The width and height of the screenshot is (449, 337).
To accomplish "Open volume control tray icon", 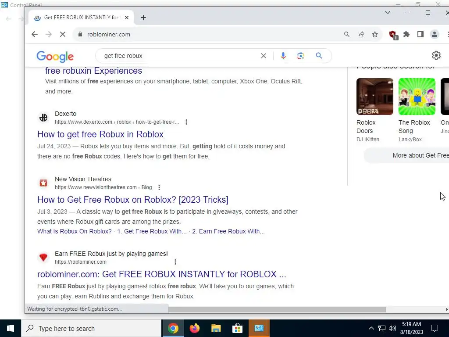I will (x=392, y=328).
